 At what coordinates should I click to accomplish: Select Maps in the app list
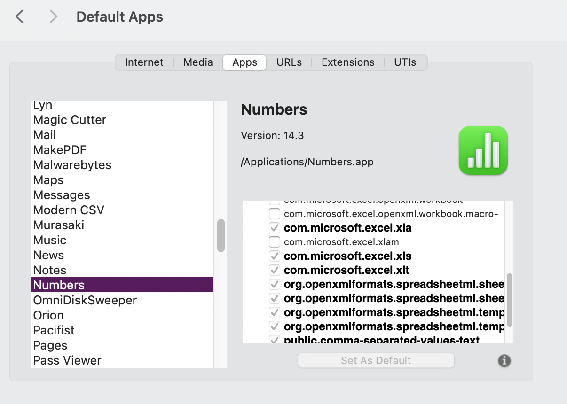click(x=122, y=180)
